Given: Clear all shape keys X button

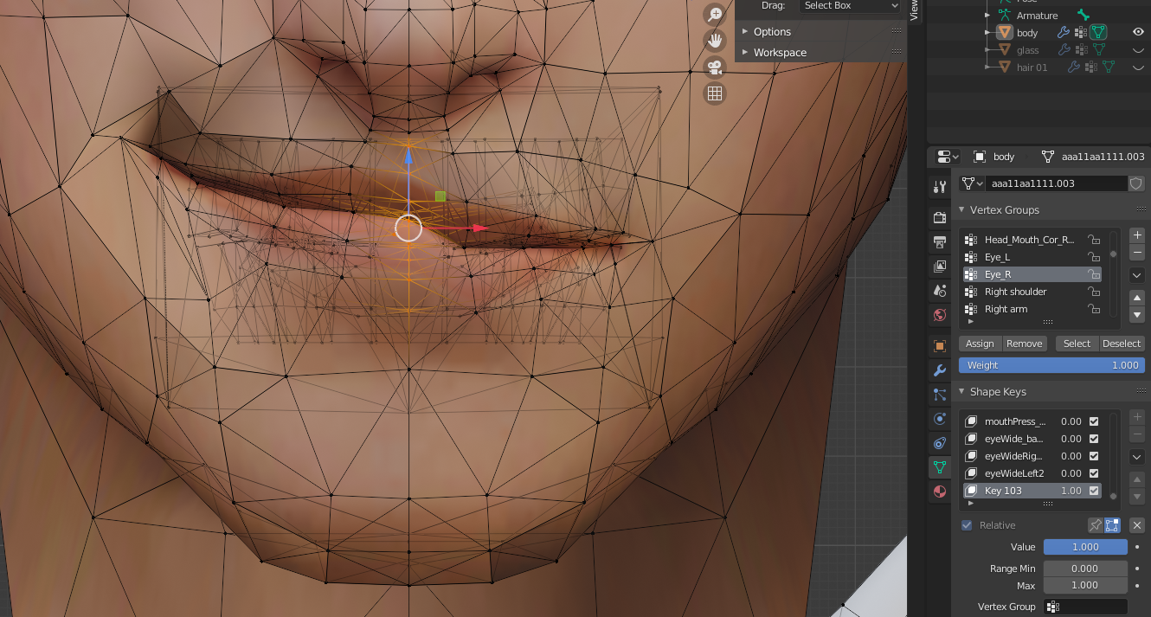Looking at the screenshot, I should click(1137, 525).
